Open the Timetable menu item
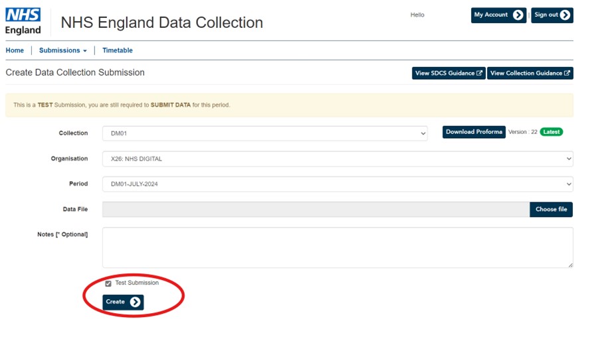600x345 pixels. tap(118, 50)
